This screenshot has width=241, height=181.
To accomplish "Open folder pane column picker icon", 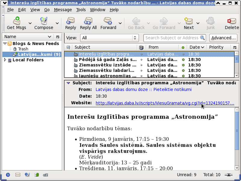I will [x=58, y=37].
